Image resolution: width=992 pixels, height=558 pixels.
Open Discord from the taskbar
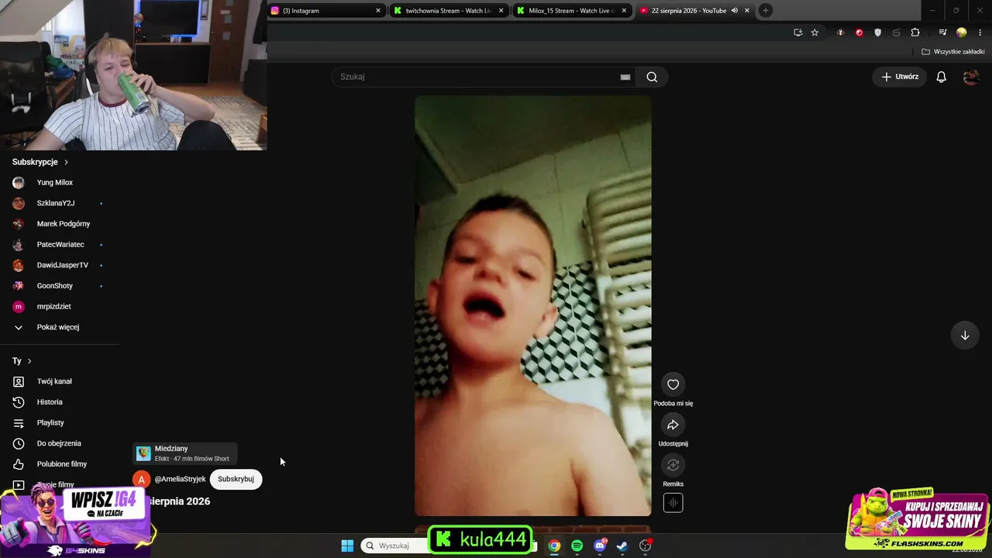click(x=599, y=546)
